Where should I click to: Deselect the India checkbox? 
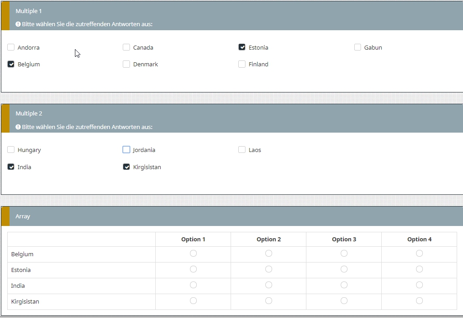click(x=11, y=167)
